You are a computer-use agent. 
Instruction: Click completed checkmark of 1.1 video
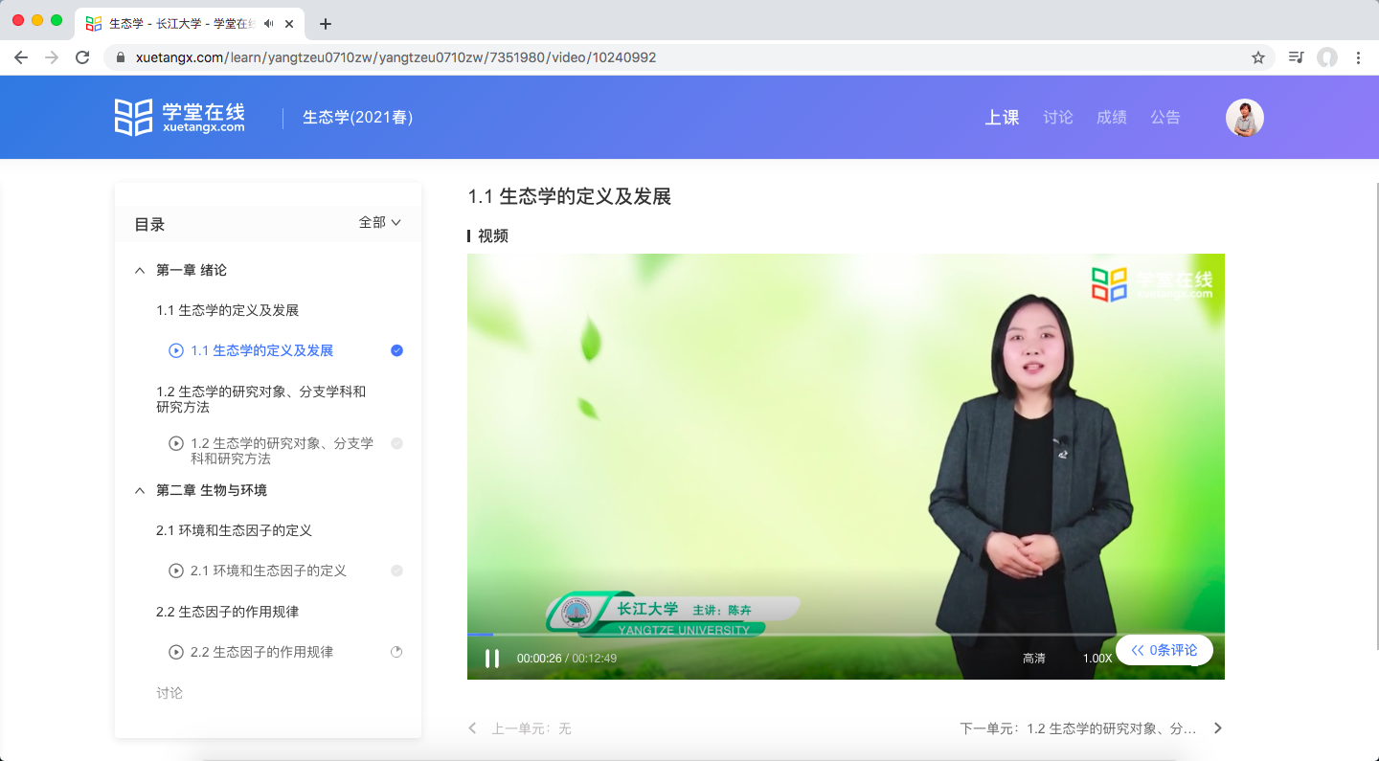coord(396,350)
